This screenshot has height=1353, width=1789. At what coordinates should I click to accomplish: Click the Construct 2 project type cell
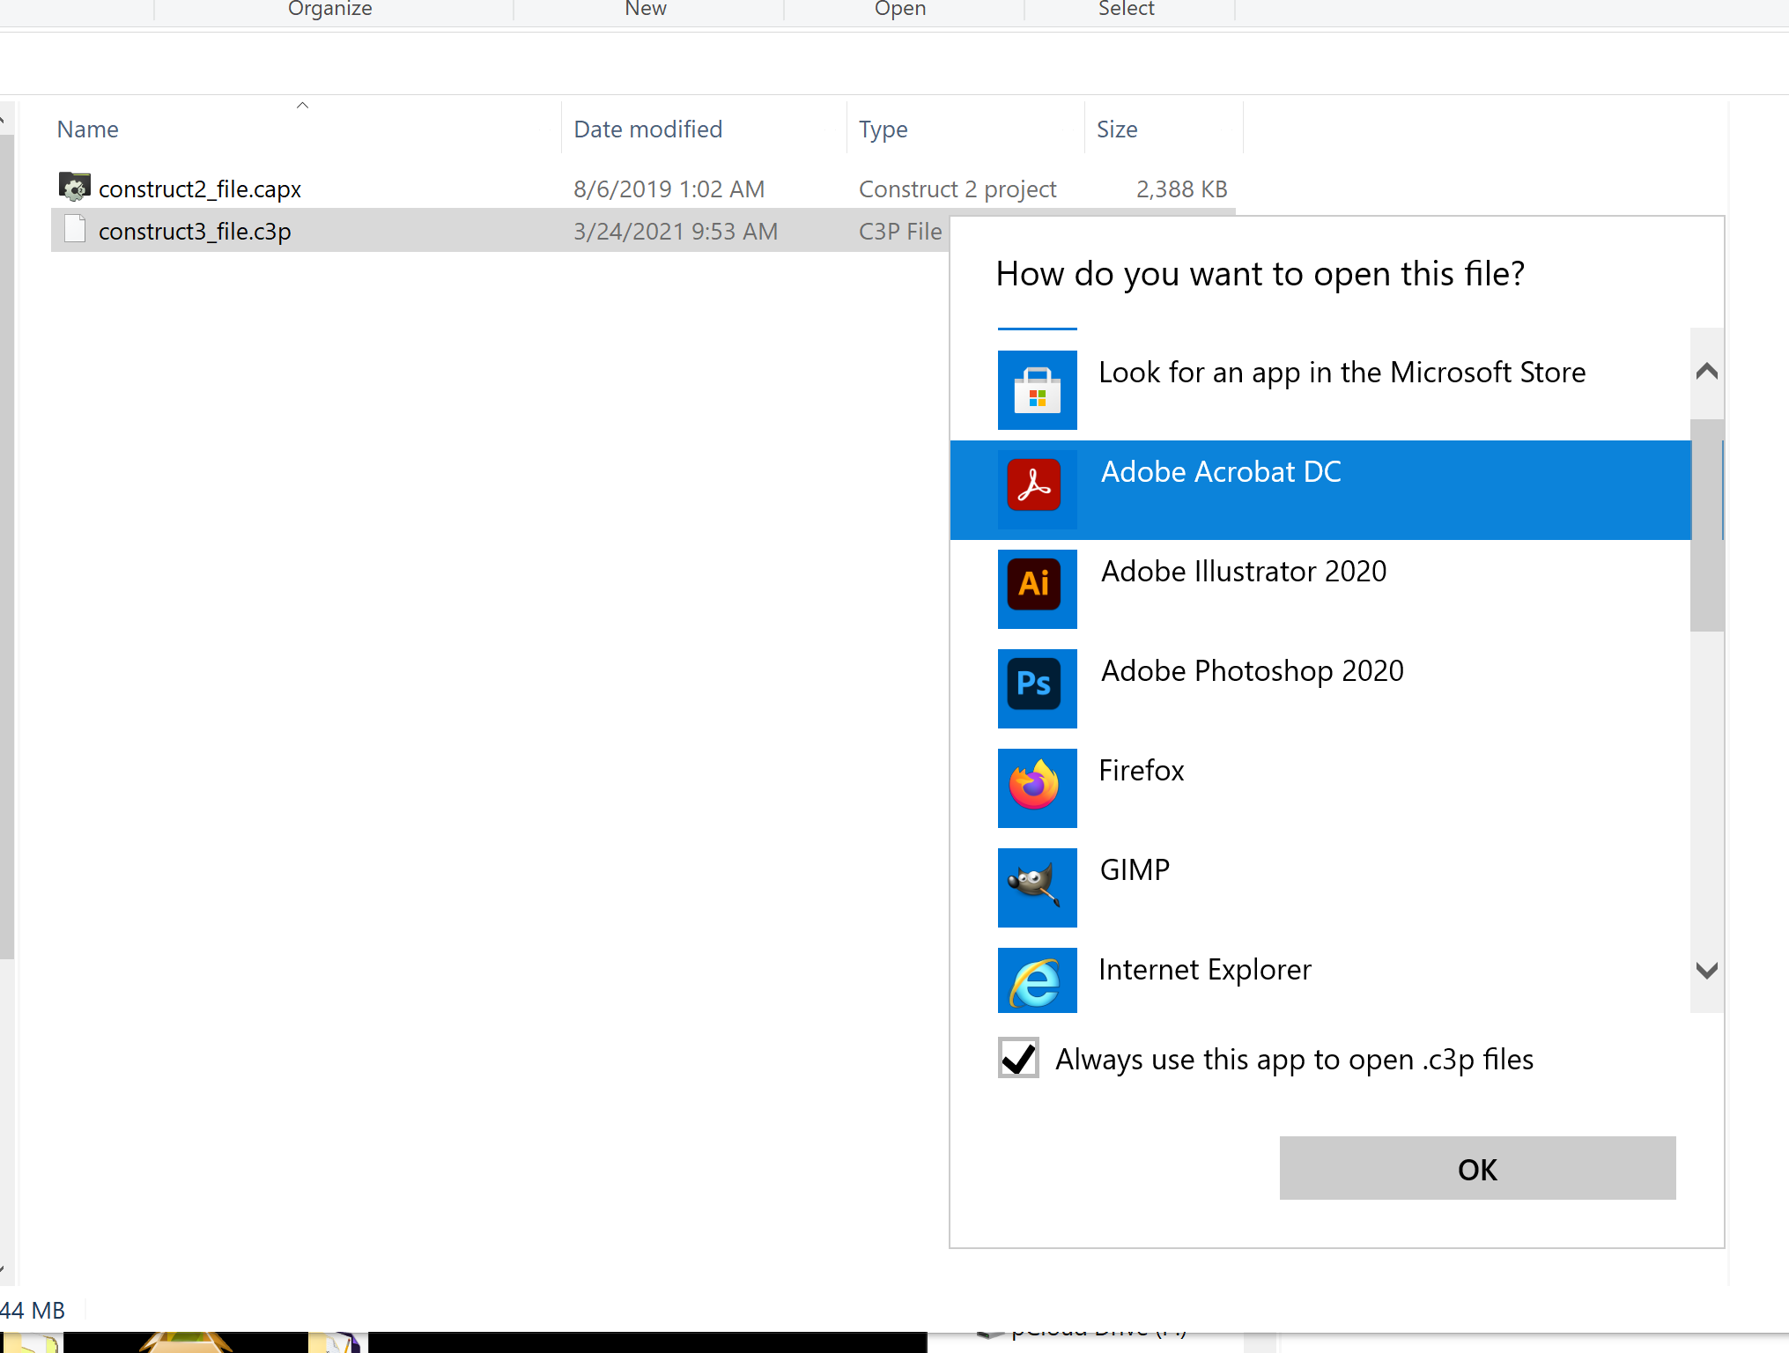pos(957,189)
